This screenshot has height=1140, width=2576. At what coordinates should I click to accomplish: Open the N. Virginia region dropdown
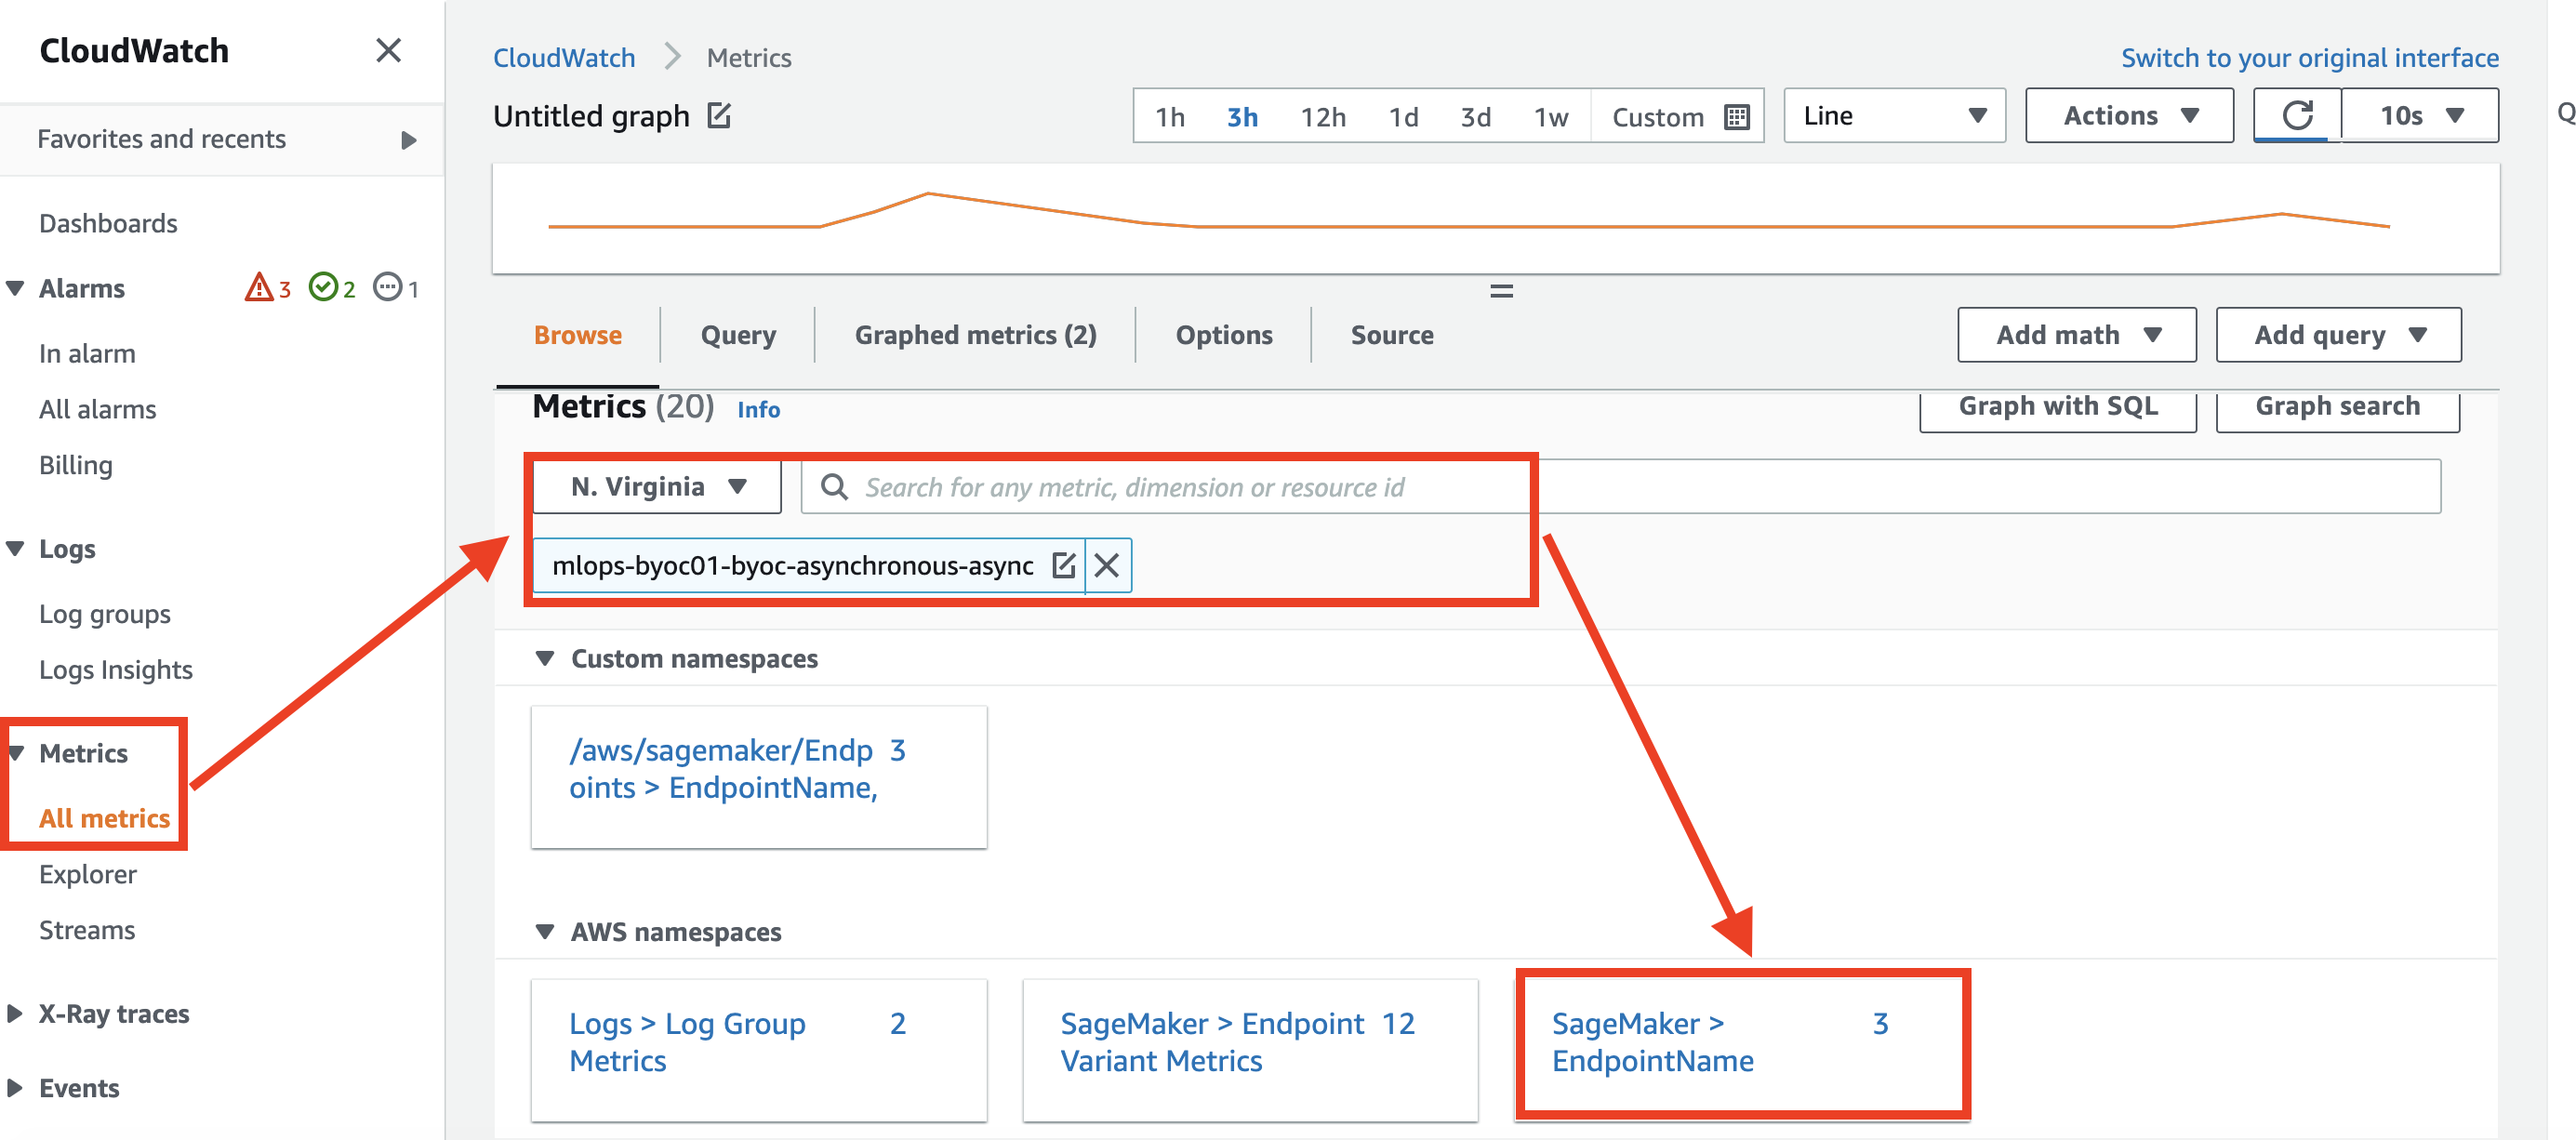[657, 487]
